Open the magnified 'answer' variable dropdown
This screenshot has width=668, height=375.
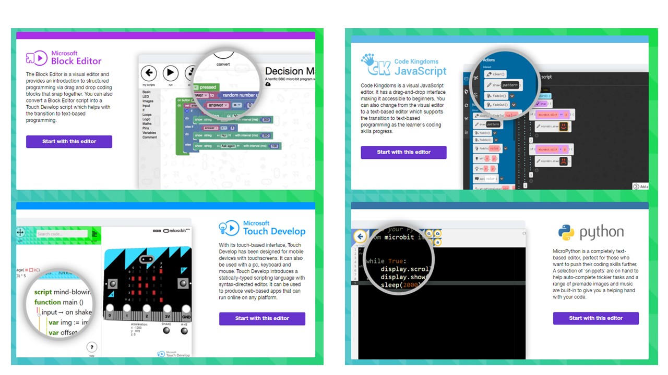219,105
